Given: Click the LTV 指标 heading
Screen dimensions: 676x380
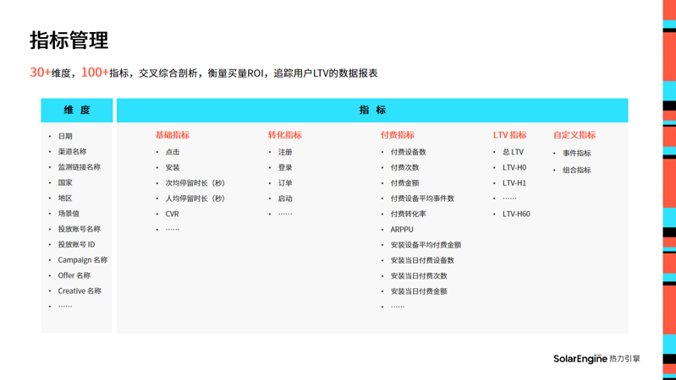Looking at the screenshot, I should click(x=510, y=135).
